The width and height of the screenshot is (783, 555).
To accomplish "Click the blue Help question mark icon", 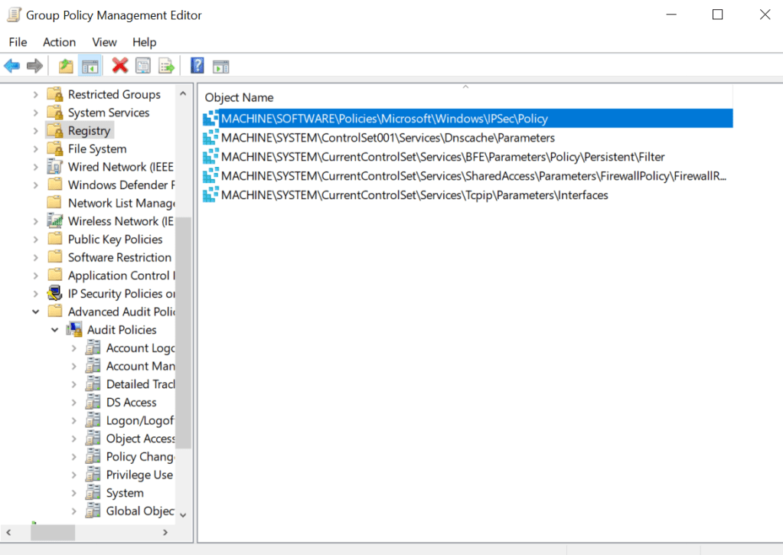I will pos(197,66).
